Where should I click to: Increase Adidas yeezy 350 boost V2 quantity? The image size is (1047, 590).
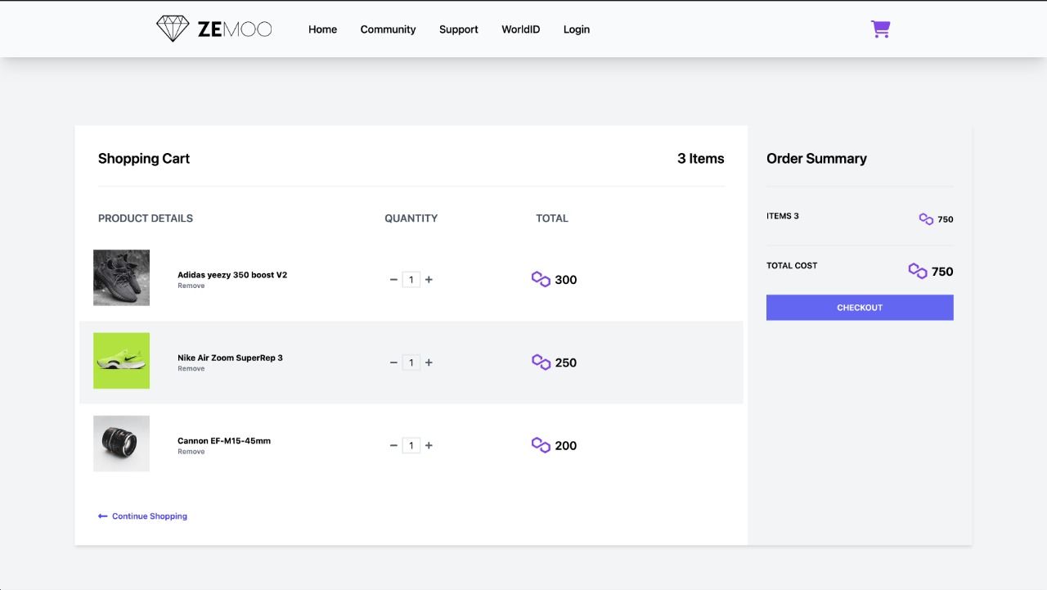point(429,280)
